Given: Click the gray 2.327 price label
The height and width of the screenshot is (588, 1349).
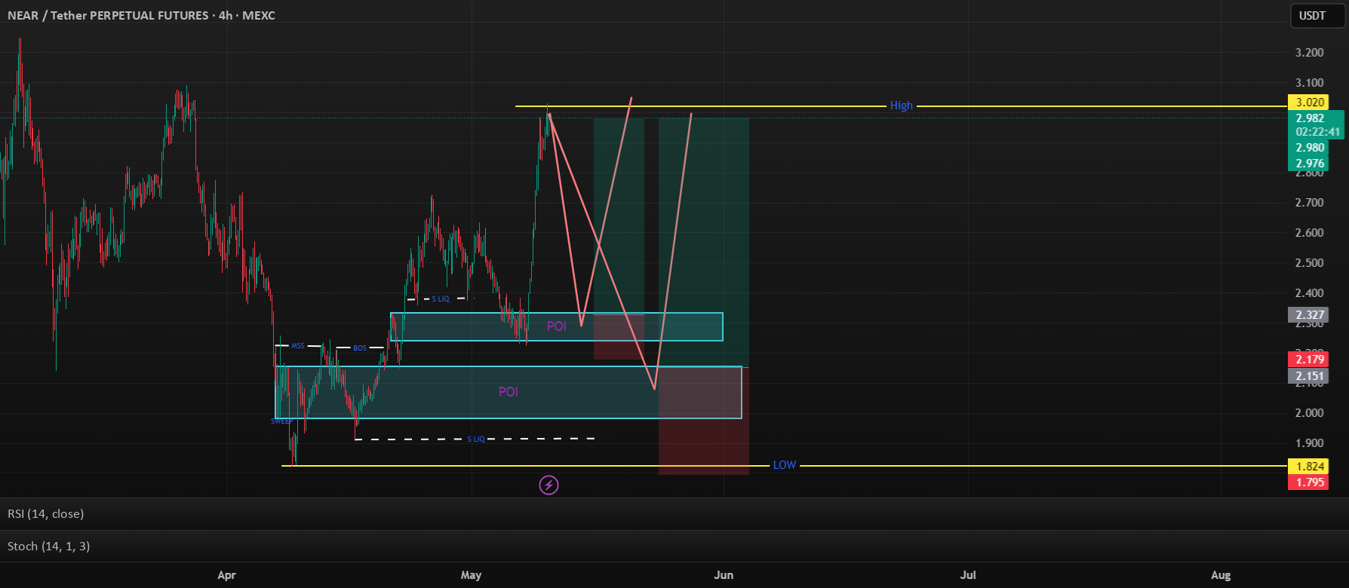Looking at the screenshot, I should coord(1310,315).
